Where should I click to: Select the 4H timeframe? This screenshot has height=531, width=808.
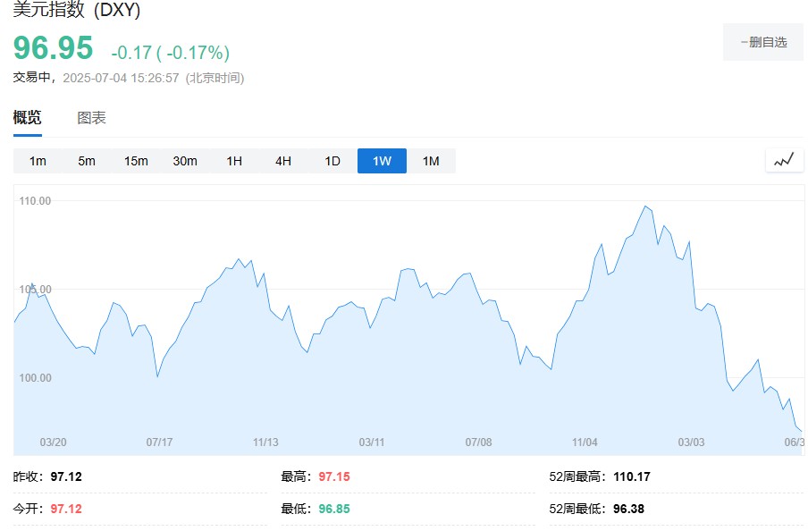283,161
